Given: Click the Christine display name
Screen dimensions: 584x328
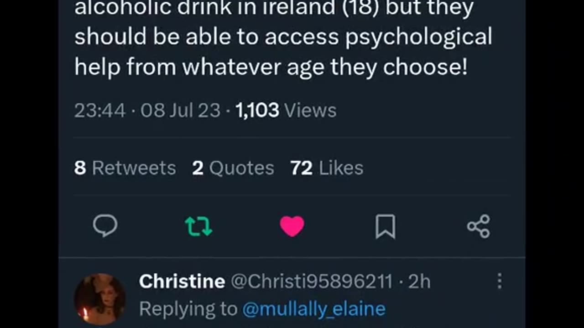Looking at the screenshot, I should click(x=182, y=282).
